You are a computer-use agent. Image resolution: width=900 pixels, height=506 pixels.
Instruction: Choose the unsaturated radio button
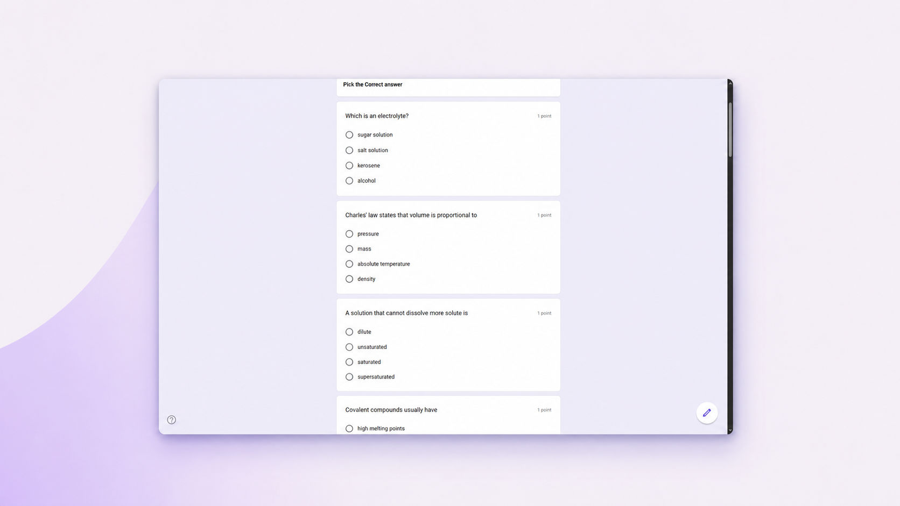[349, 347]
